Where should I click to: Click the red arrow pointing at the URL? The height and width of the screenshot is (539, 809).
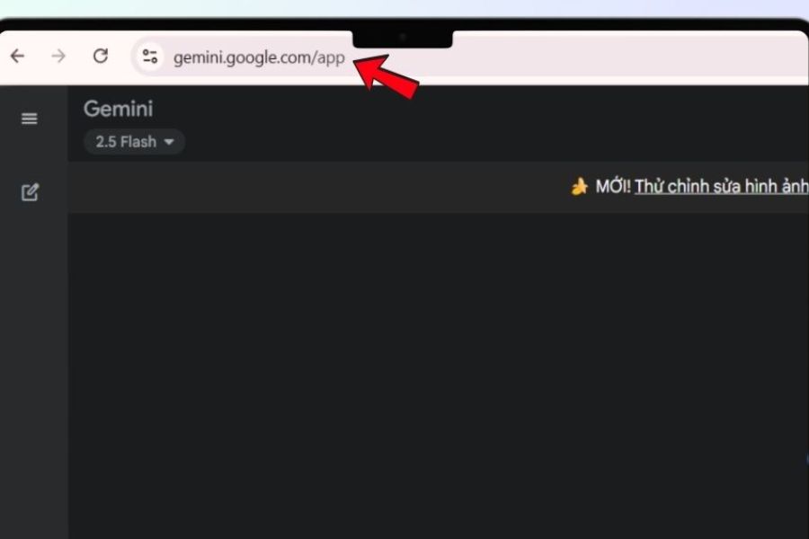point(386,77)
